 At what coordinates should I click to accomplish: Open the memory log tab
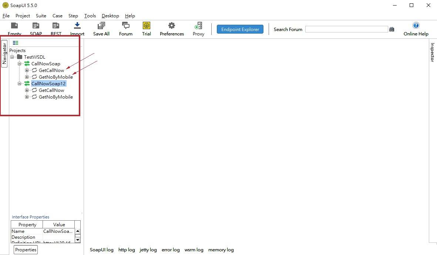point(221,250)
